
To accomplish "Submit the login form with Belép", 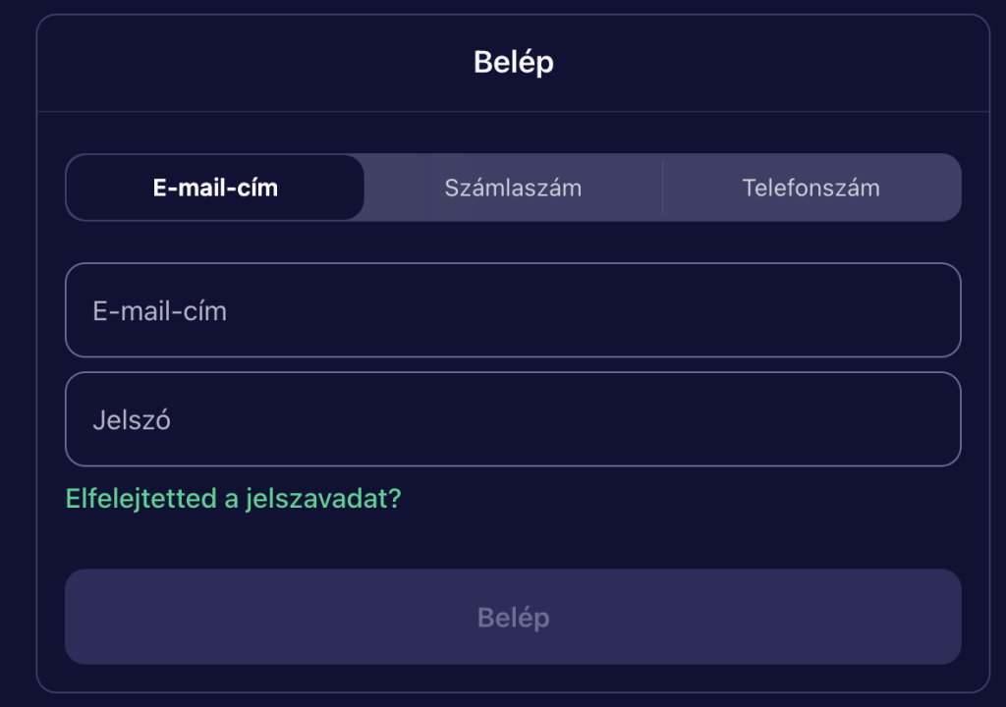I will click(513, 617).
